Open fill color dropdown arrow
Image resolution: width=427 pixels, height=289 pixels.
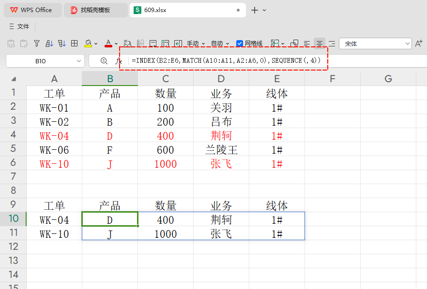[96, 43]
